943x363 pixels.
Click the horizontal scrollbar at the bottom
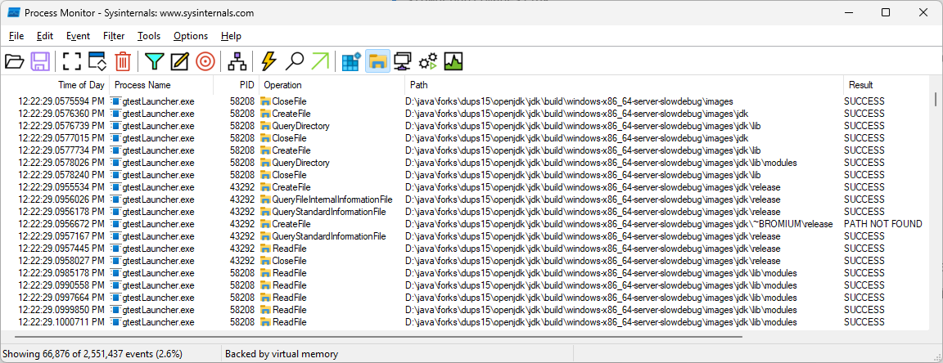[378, 336]
